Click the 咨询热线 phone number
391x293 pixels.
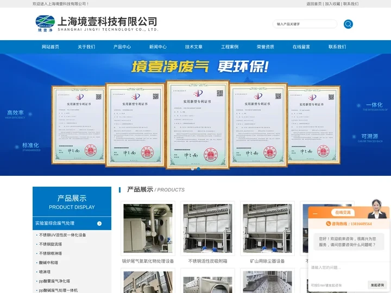point(361,224)
